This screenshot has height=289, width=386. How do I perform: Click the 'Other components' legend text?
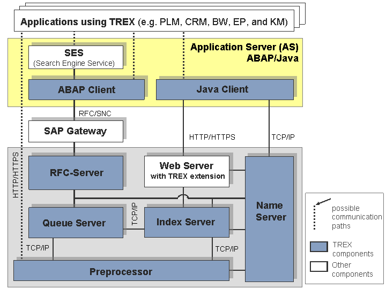click(x=352, y=270)
